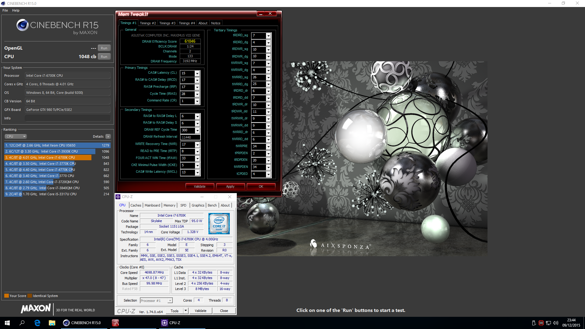Click the Details arrow in Ranking panel

click(108, 136)
